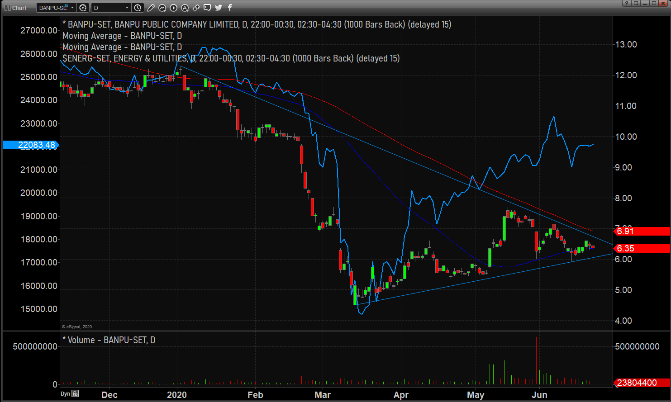
Task: Click the 10.00 value on the price axis
Action: click(x=626, y=137)
